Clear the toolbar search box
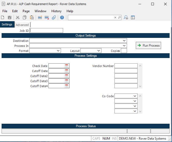172x142 pixels. (115, 17)
